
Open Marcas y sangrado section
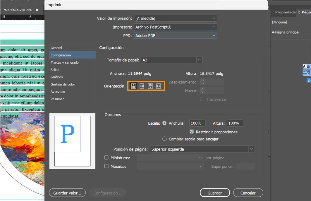pos(72,62)
